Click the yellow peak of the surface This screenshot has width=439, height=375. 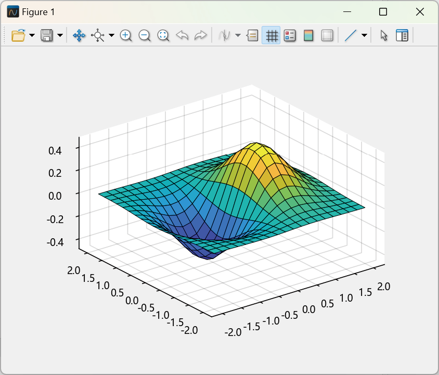click(x=257, y=147)
